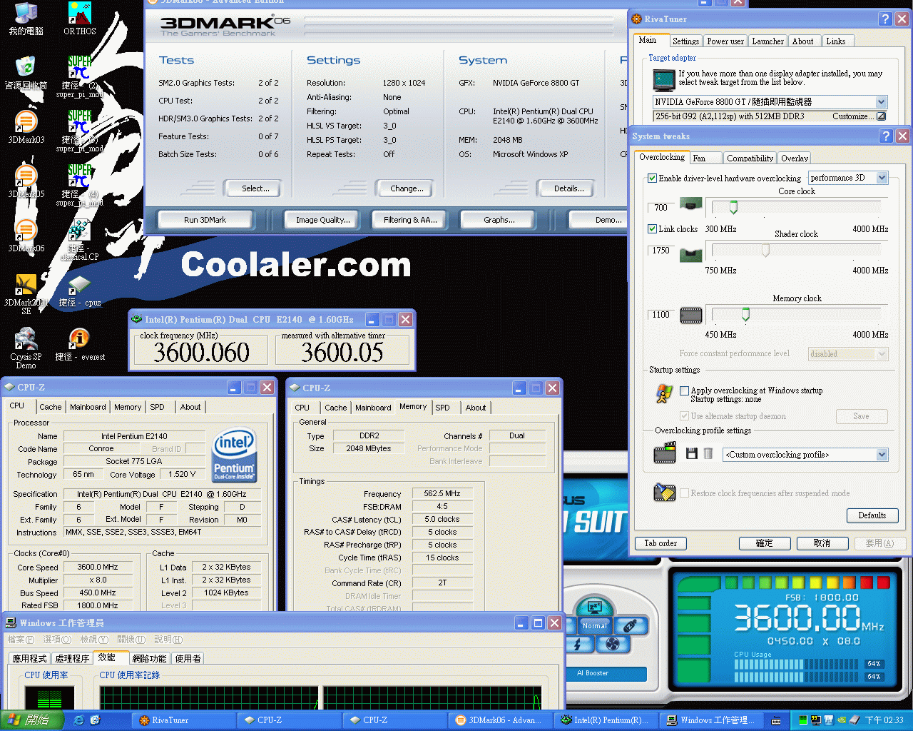Click the Windows 工作管理 taskbar button
This screenshot has height=731, width=913.
[712, 720]
